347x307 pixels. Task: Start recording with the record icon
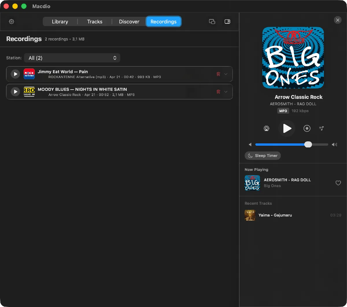[x=307, y=128]
